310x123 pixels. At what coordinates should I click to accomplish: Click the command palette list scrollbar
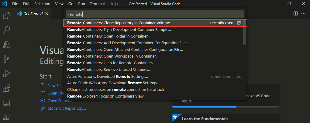[245, 32]
